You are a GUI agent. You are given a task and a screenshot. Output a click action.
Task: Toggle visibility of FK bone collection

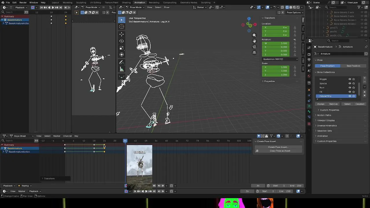(350, 92)
